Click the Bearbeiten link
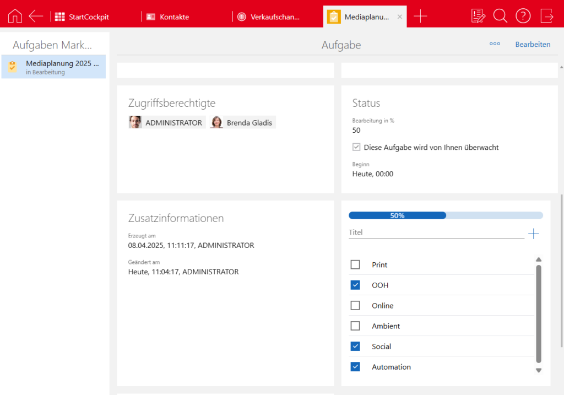Viewport: 564px width, 395px height. (x=533, y=44)
